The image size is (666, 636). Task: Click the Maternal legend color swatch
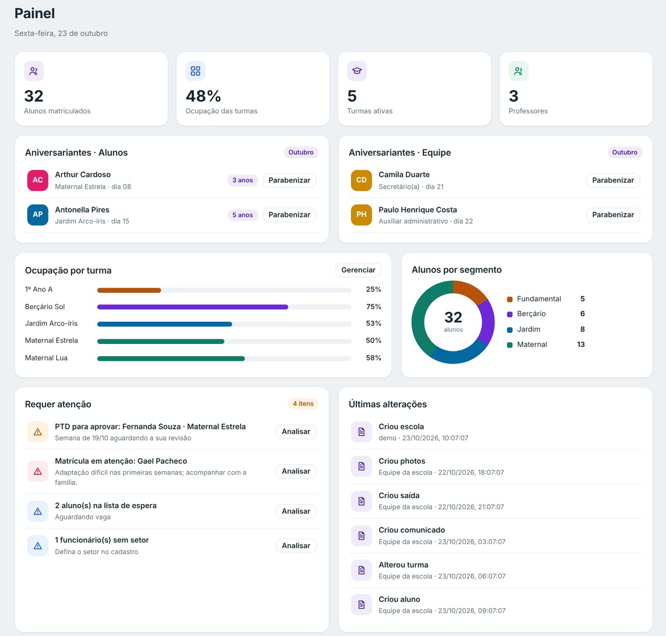(510, 345)
